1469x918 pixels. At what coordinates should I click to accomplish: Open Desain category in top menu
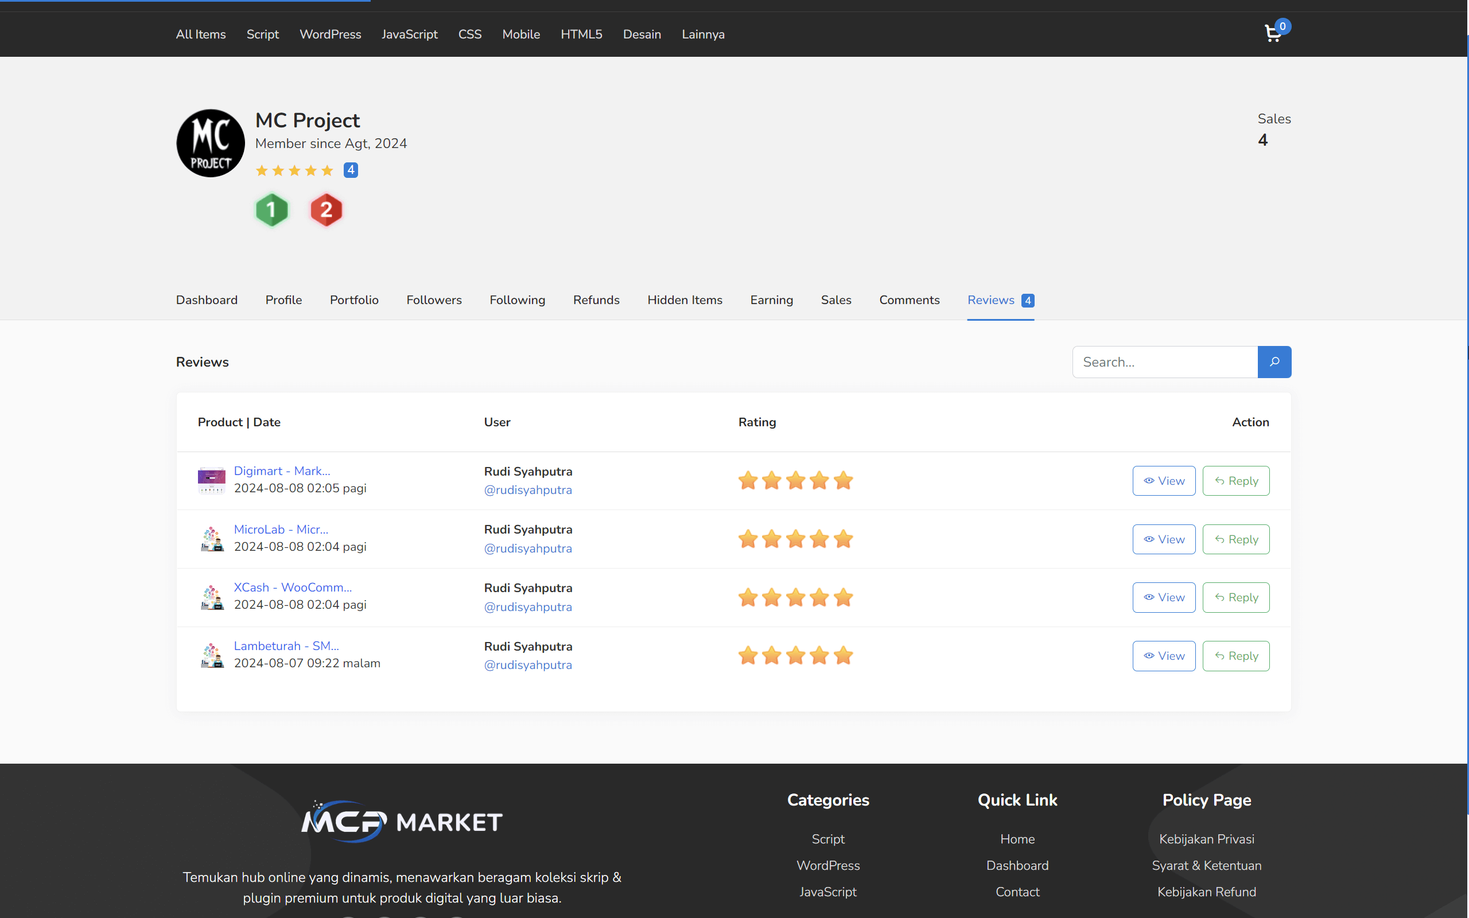[x=642, y=34]
